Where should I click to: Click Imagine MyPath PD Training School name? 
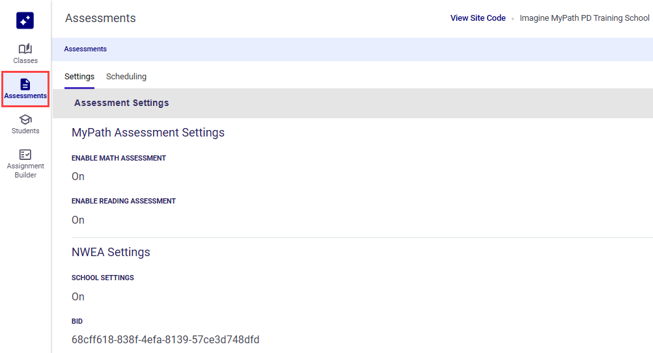click(x=584, y=18)
